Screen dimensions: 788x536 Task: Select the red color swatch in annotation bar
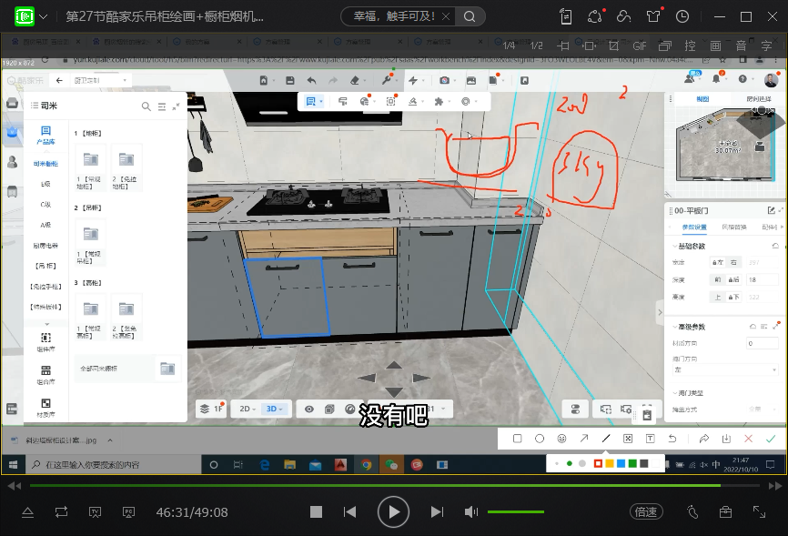point(598,463)
